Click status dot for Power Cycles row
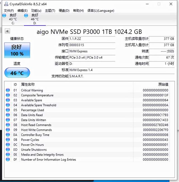This screenshot has height=182, width=179. [8, 140]
